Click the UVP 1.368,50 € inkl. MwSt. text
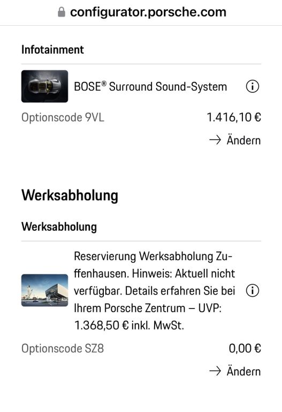 (x=148, y=317)
